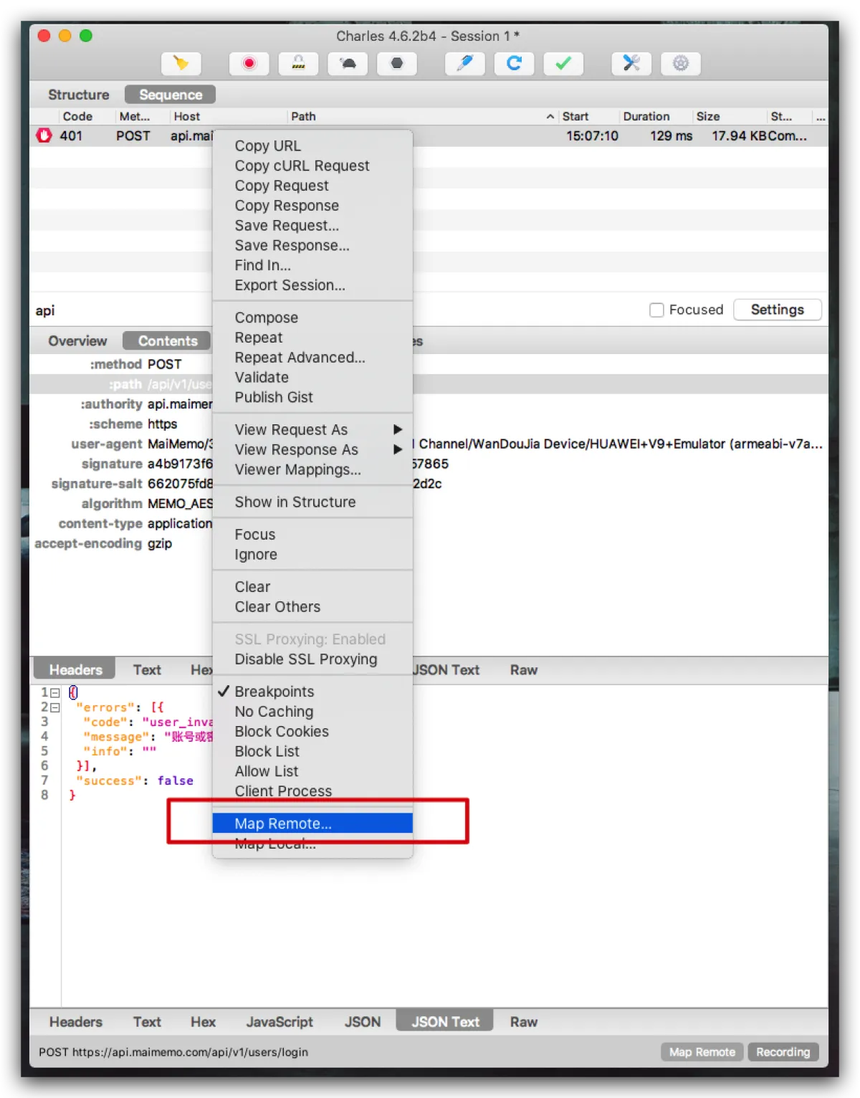This screenshot has width=860, height=1098.
Task: Collapse JSON line 2 fold marker
Action: pos(55,707)
